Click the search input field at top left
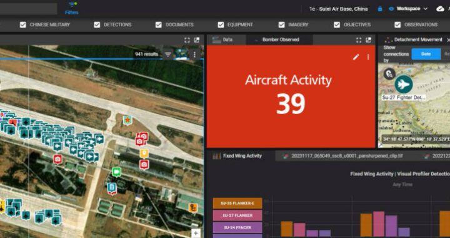Screen dimensions: 450x238 tap(29, 9)
